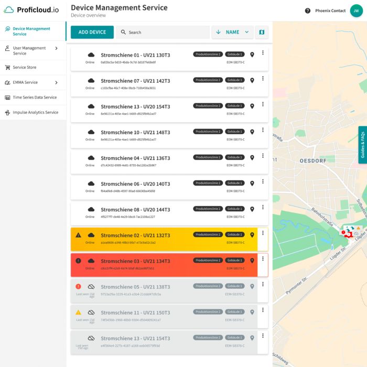
Task: Select Stromschiene 10 - UV21 148T3 row
Action: 169,136
